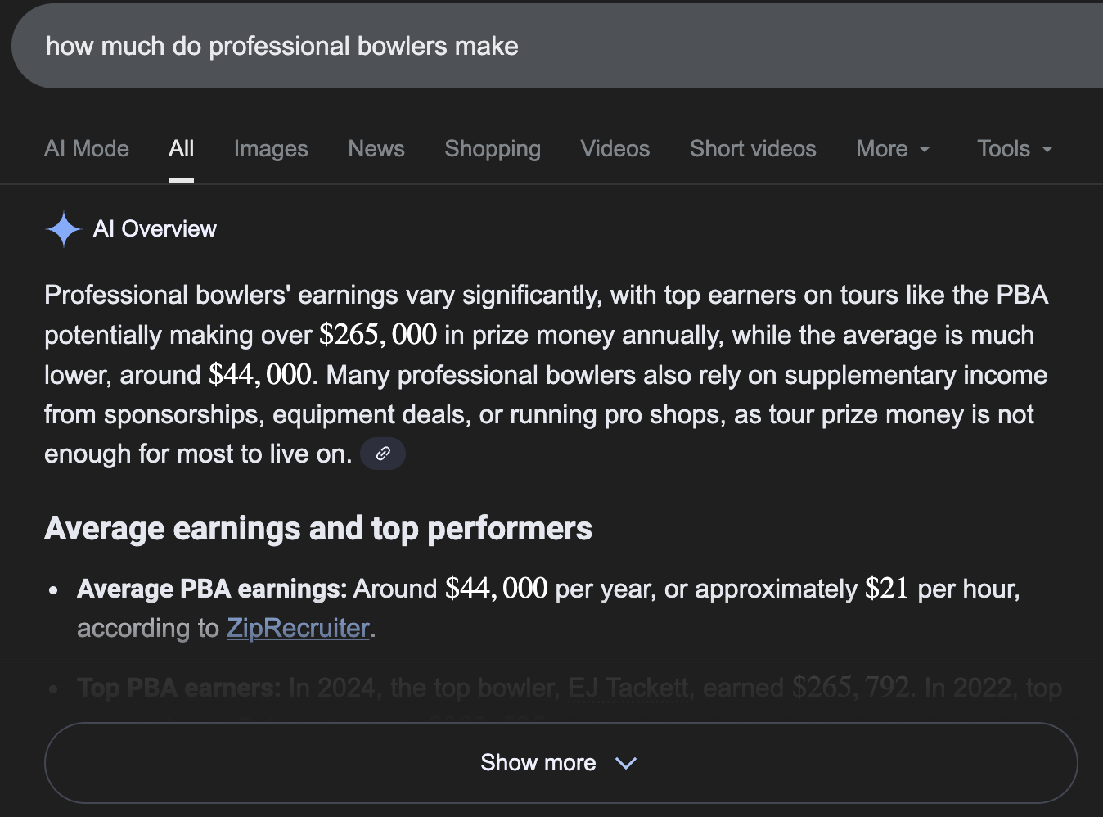Expand the More dropdown menu
Image resolution: width=1103 pixels, height=817 pixels.
tap(893, 149)
